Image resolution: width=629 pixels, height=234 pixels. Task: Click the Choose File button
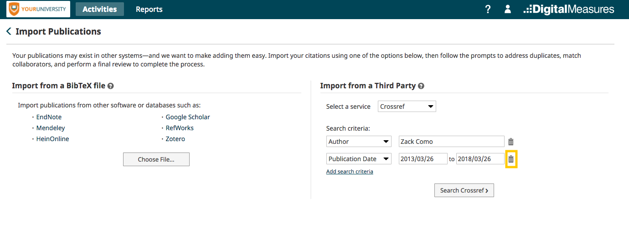pos(156,159)
